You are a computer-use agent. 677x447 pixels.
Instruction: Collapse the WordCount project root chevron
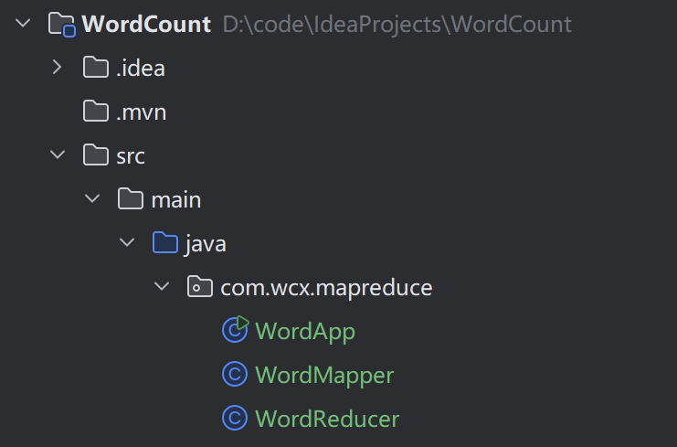(x=23, y=23)
